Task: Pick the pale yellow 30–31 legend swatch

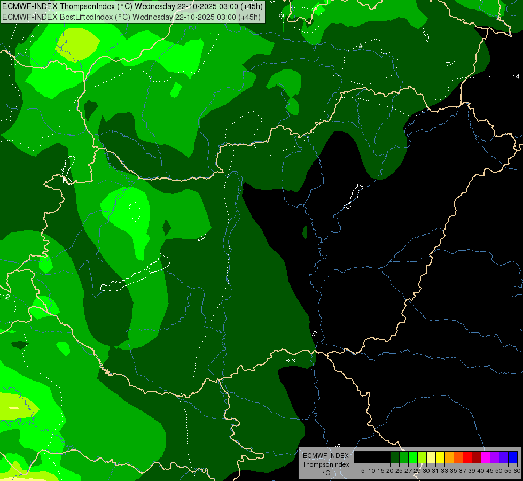Action: (x=431, y=457)
